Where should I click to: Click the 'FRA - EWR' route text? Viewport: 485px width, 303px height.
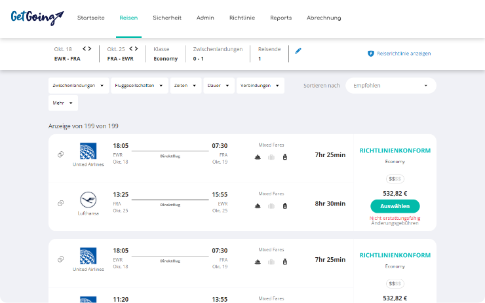(x=121, y=59)
